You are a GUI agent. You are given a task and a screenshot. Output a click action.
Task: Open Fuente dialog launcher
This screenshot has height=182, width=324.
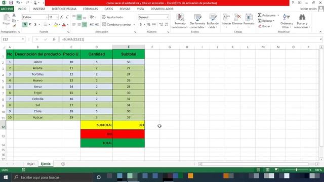(x=68, y=32)
